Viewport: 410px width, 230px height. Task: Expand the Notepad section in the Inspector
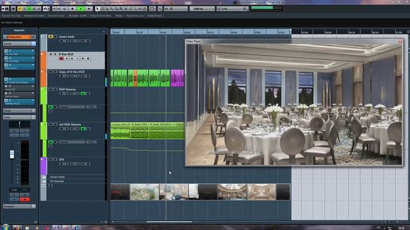19,206
